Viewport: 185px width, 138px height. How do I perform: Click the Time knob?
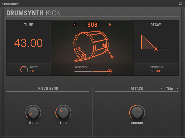coord(63,112)
